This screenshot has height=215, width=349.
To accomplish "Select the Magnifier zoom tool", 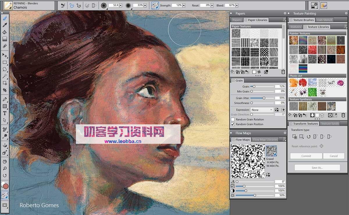I will point(5,169).
